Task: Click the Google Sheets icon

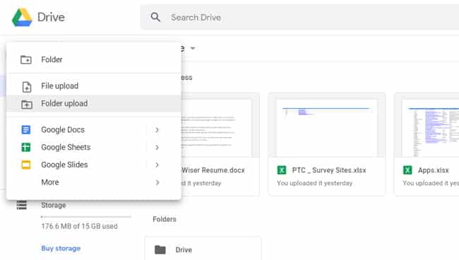Action: 25,147
